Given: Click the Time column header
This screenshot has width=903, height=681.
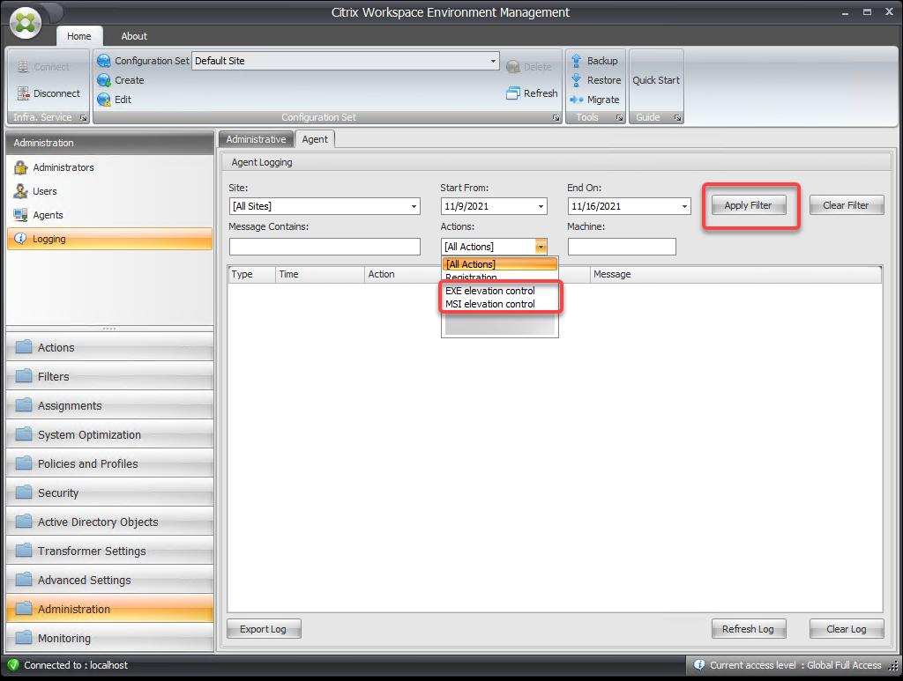Looking at the screenshot, I should 319,274.
